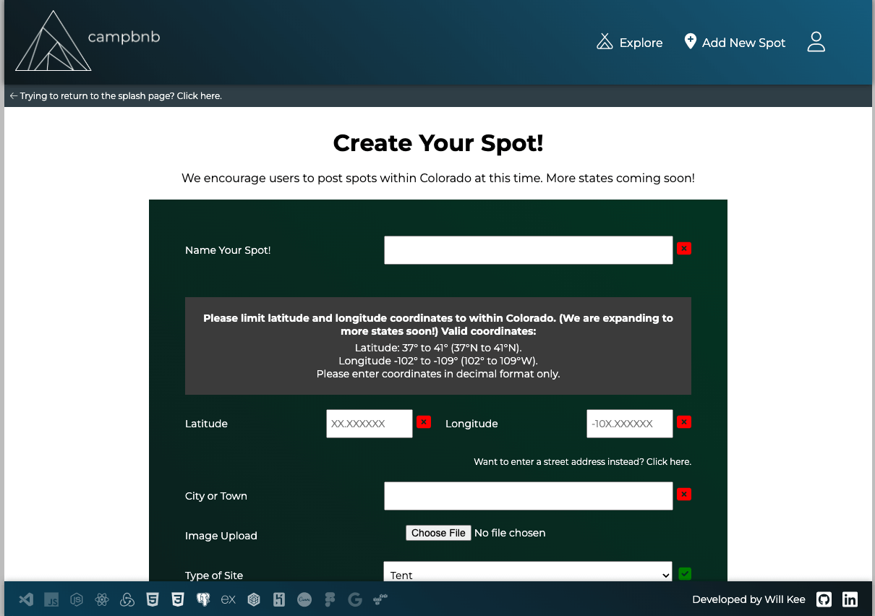Image resolution: width=875 pixels, height=616 pixels.
Task: Click the campbnb tent logo
Action: 54,42
